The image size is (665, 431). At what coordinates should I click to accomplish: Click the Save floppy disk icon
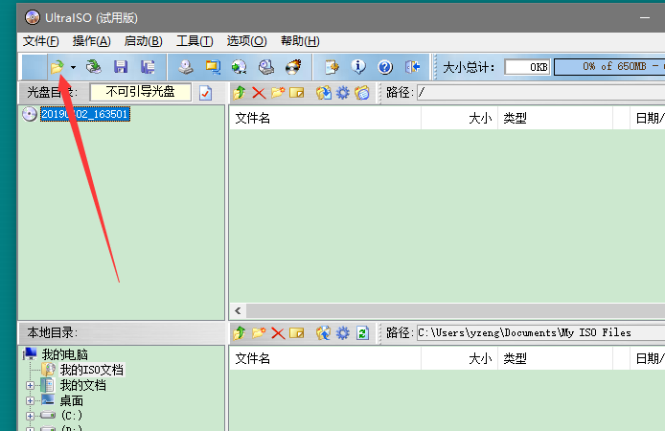click(121, 67)
